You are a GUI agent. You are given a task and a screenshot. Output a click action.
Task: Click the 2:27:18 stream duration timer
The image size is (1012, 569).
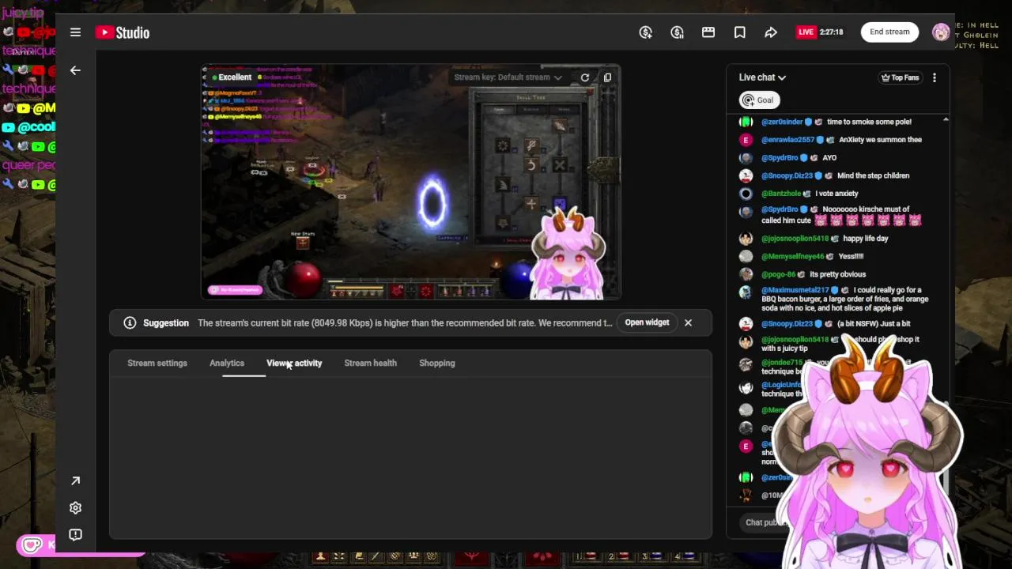click(x=831, y=32)
